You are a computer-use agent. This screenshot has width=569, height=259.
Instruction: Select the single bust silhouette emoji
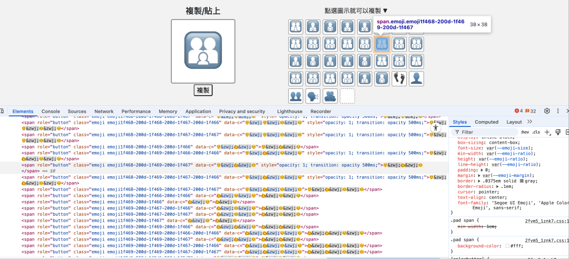(x=416, y=79)
